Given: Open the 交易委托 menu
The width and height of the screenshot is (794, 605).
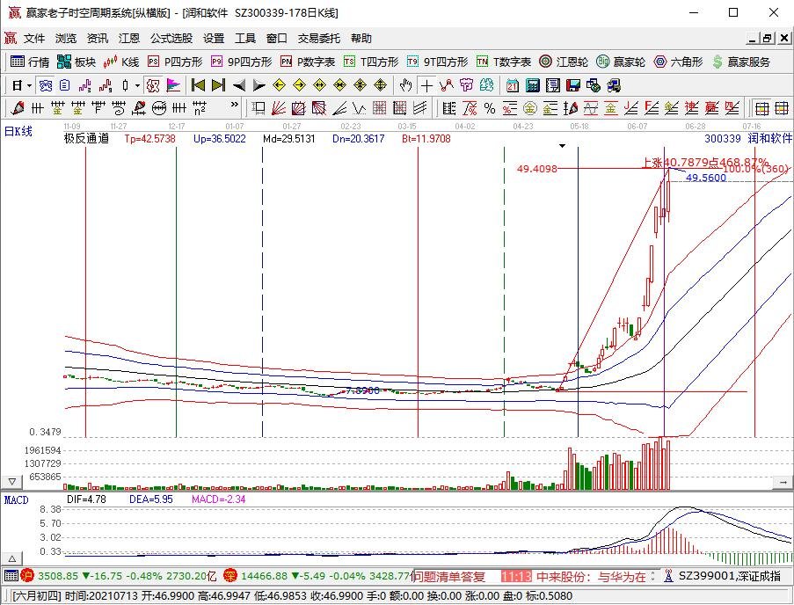Looking at the screenshot, I should (x=319, y=39).
